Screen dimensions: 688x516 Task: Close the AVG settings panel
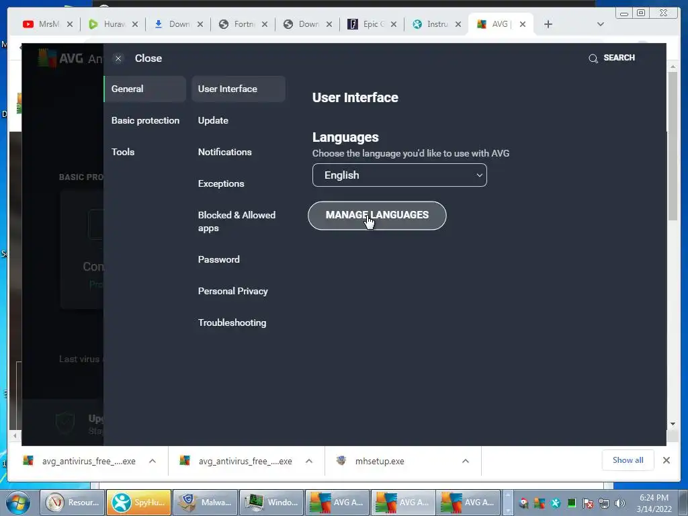point(118,58)
